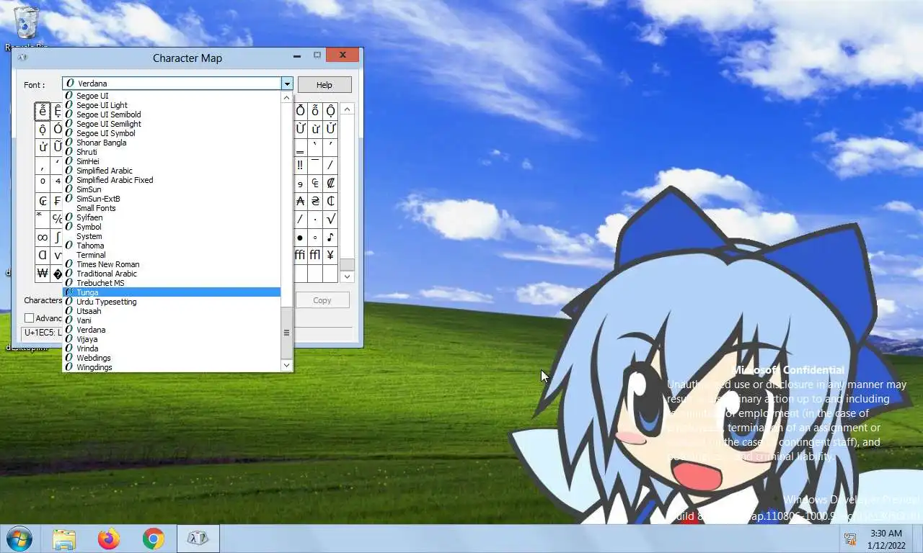Select the black circle ● character cell
Image resolution: width=923 pixels, height=553 pixels.
pyautogui.click(x=300, y=237)
